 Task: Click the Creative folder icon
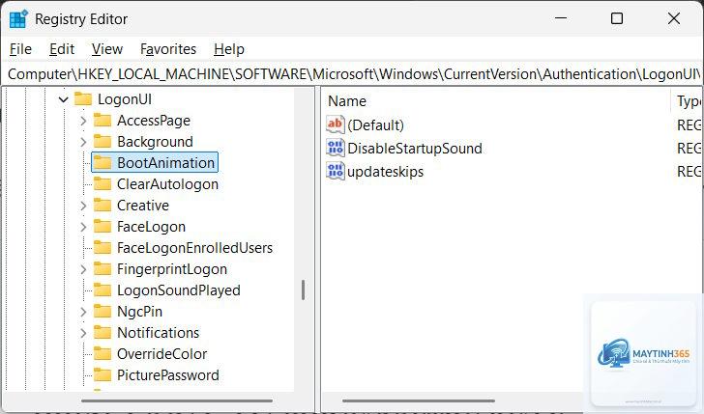point(103,206)
